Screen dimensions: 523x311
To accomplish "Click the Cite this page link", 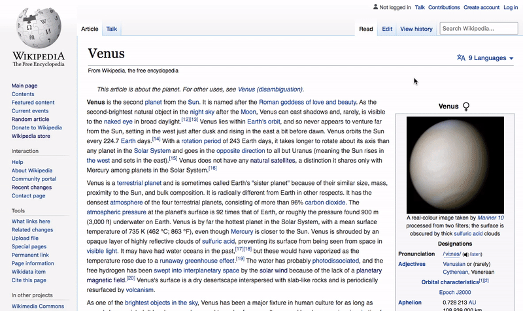I will pyautogui.click(x=29, y=280).
